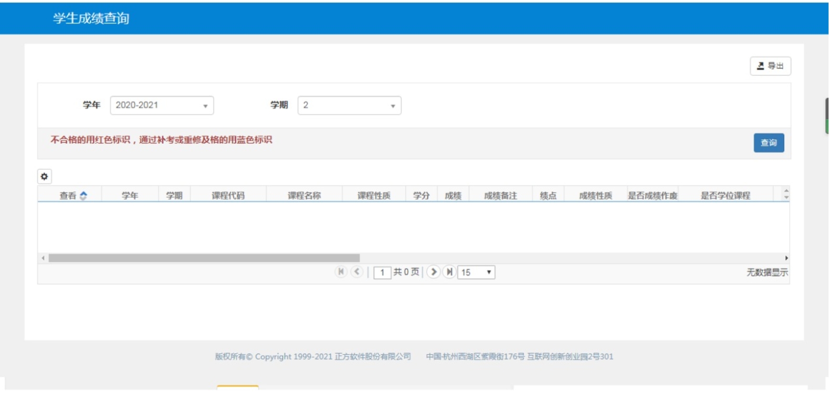Click the 课程代码 column header

pyautogui.click(x=228, y=195)
